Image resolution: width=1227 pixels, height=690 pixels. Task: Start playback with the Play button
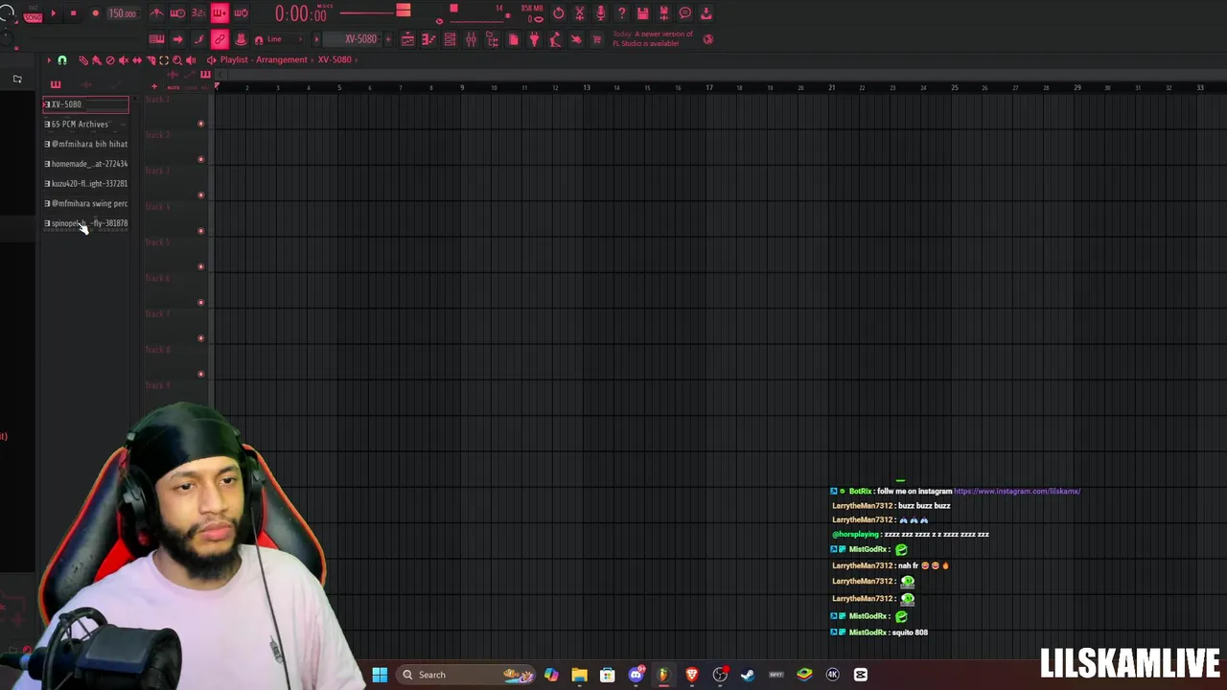[53, 13]
